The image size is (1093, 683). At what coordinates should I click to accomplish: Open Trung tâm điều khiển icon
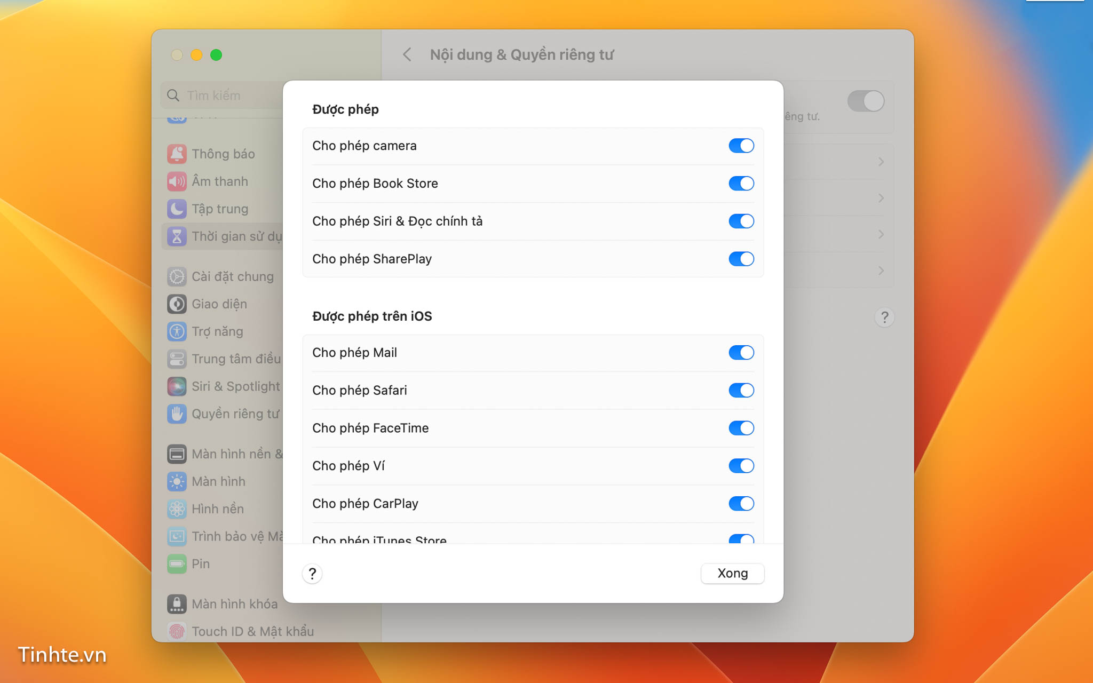pos(177,359)
